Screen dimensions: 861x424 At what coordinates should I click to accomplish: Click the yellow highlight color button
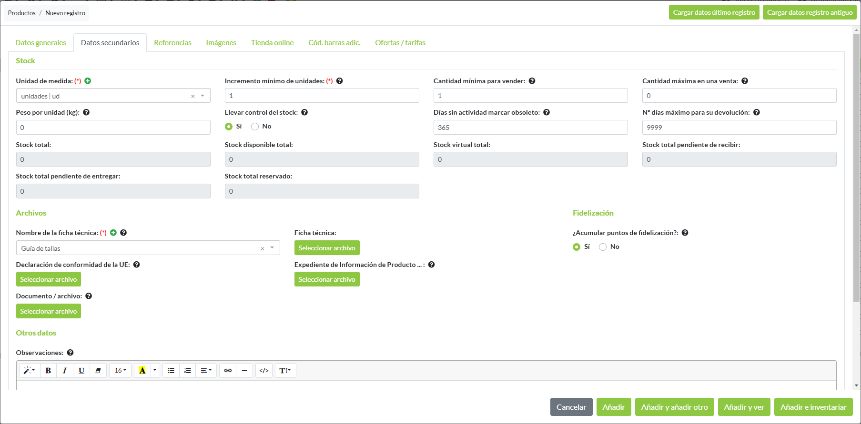coord(142,371)
